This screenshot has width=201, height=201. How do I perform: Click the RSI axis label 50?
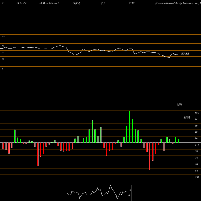(x=3, y=53)
